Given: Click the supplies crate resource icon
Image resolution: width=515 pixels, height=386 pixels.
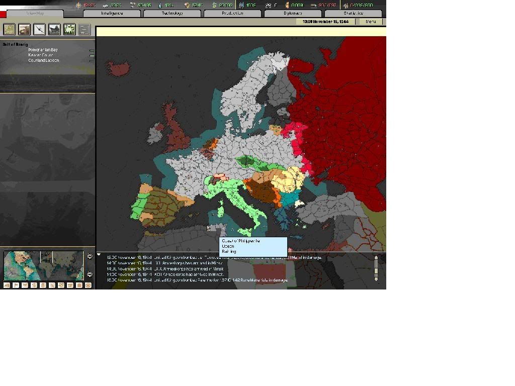Looking at the screenshot, I should coord(187,5).
